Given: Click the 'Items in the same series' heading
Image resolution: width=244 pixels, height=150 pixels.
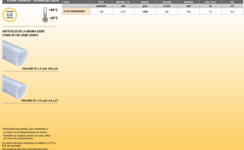Looking at the screenshot, I should (20, 35).
